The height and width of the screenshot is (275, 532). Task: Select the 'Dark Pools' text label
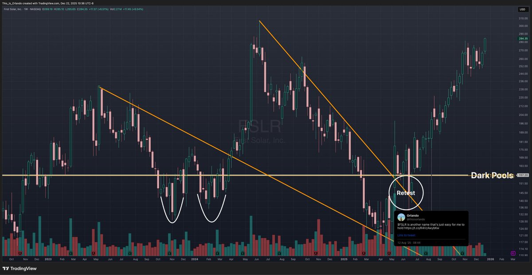tap(492, 175)
